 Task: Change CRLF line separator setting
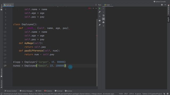pos(126,94)
